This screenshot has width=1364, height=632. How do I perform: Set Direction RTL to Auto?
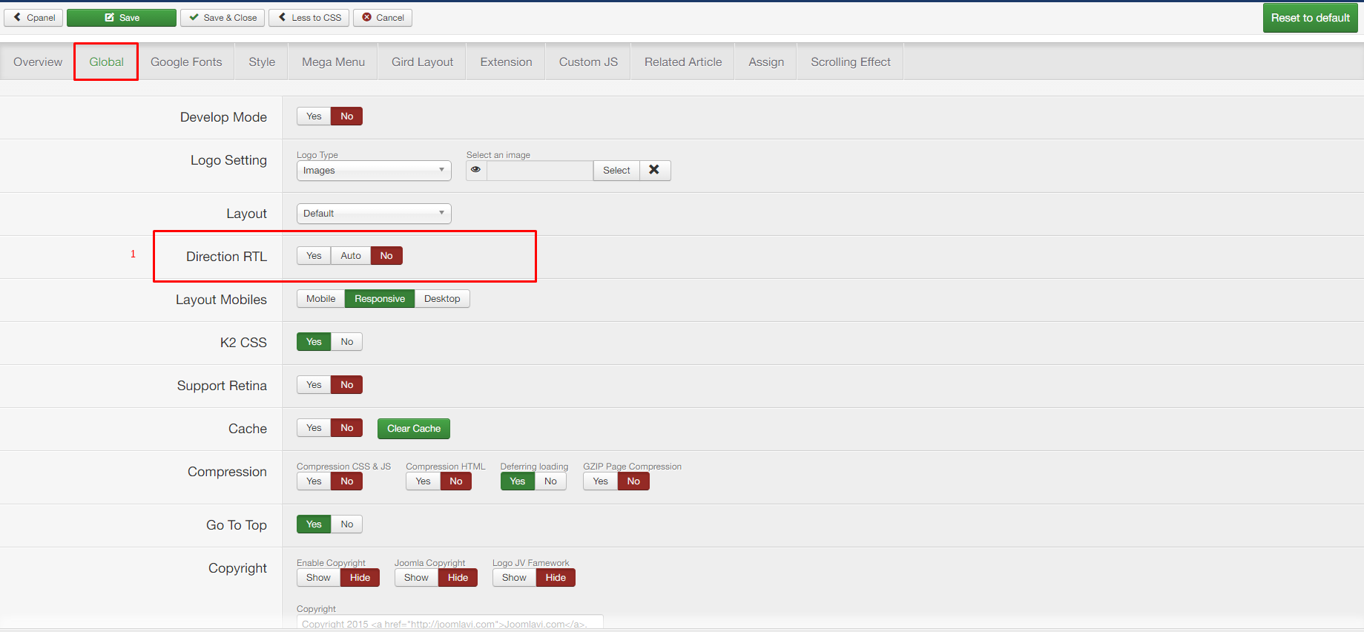tap(351, 256)
